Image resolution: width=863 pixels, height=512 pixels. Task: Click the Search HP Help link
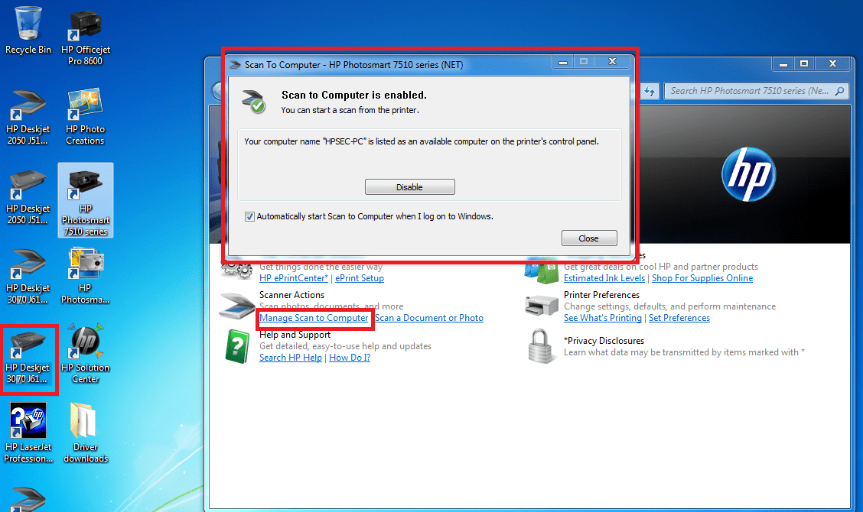pos(291,358)
